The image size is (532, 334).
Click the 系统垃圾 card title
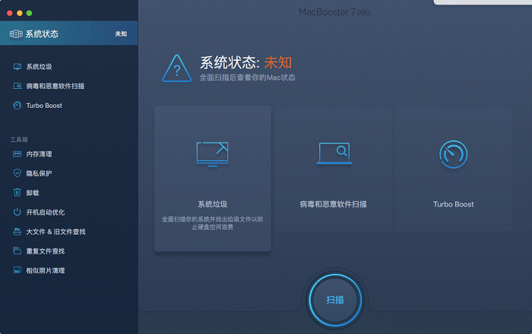coord(212,204)
